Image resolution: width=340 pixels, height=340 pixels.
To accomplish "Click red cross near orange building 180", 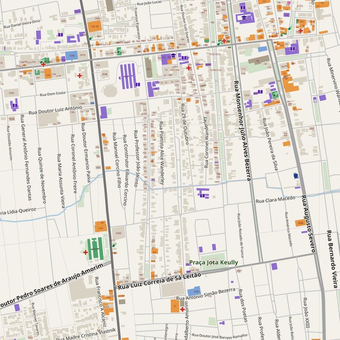I will [300, 31].
